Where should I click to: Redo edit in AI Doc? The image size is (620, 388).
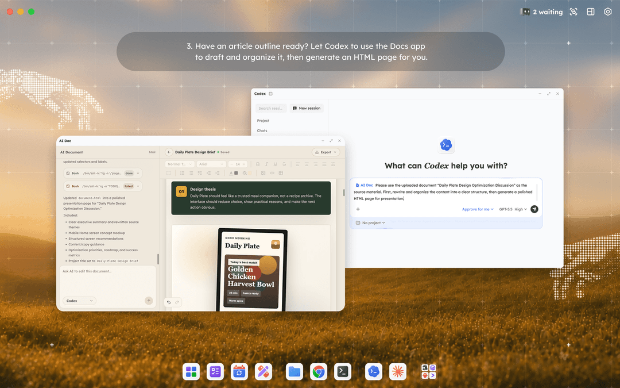click(177, 302)
